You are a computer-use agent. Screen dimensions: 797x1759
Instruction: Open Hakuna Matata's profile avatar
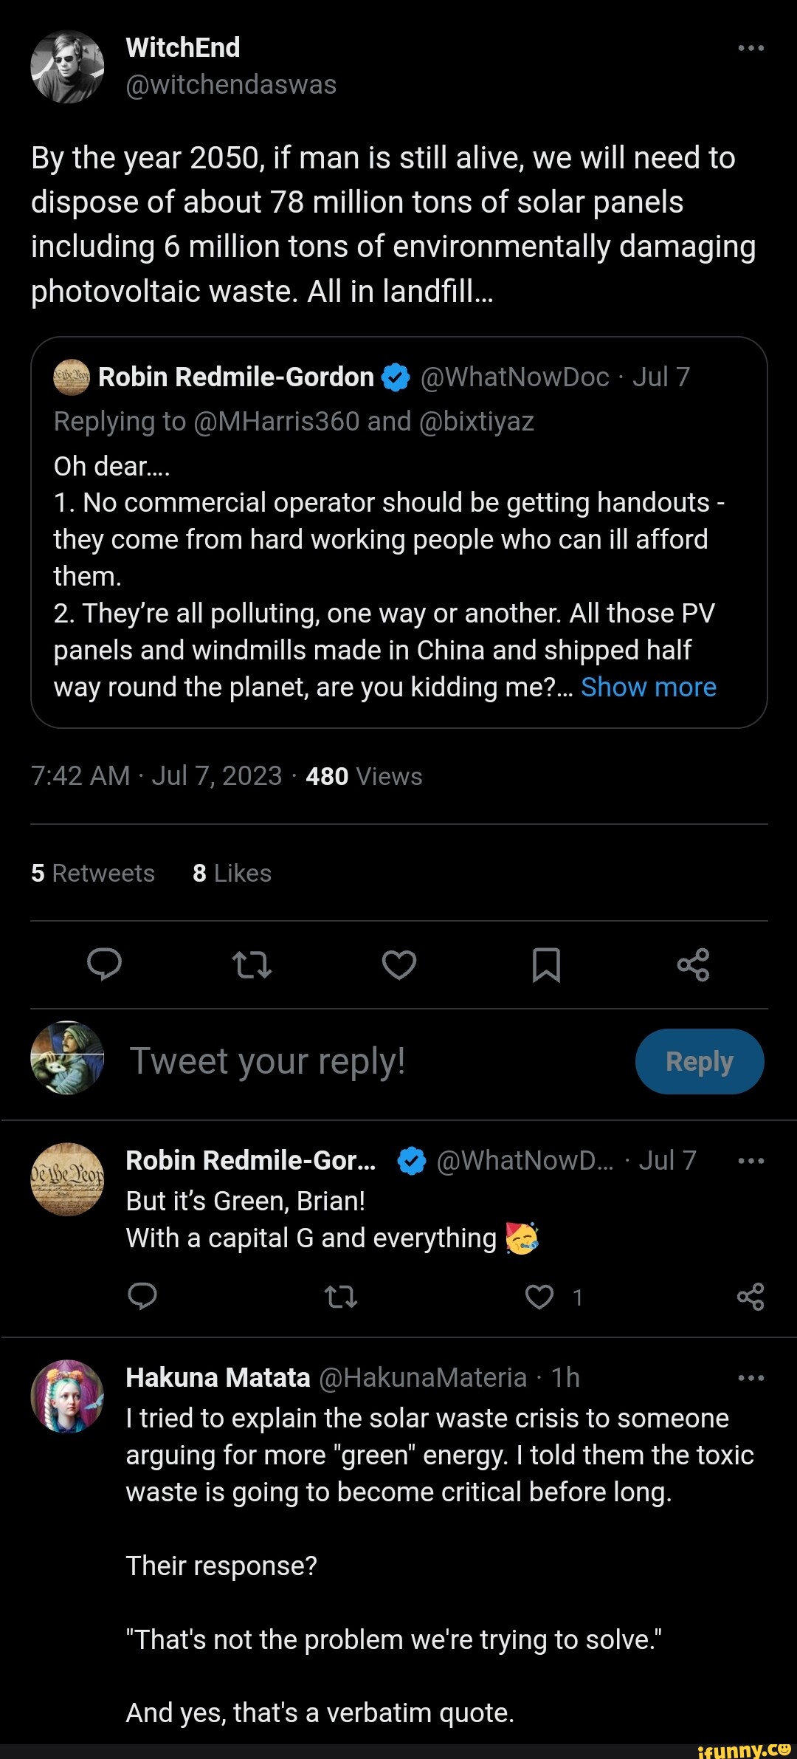click(67, 1396)
